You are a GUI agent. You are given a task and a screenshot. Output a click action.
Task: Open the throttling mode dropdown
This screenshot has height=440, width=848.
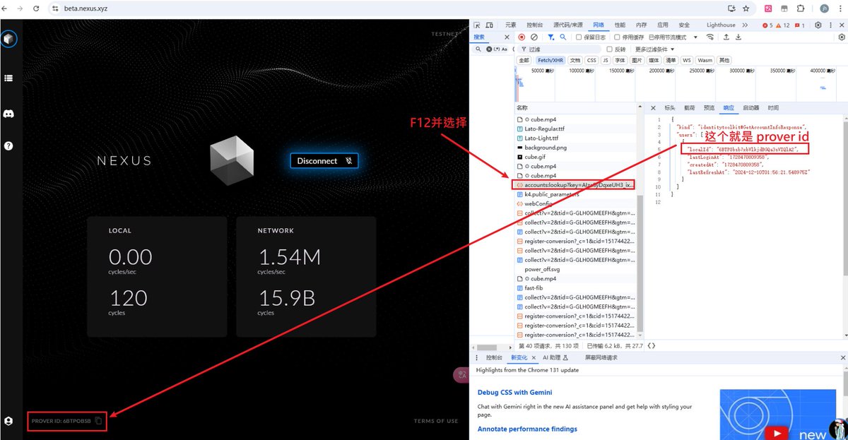672,37
